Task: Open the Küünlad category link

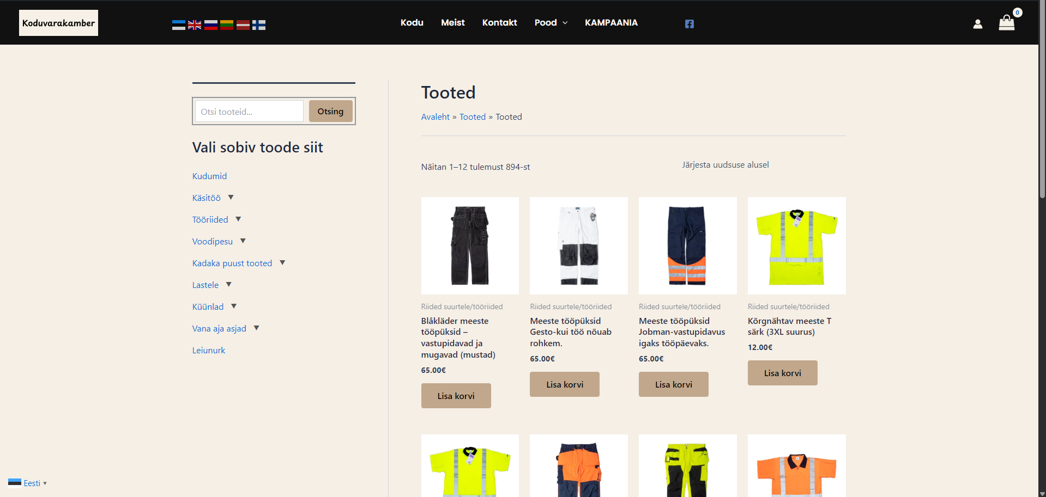Action: coord(208,306)
